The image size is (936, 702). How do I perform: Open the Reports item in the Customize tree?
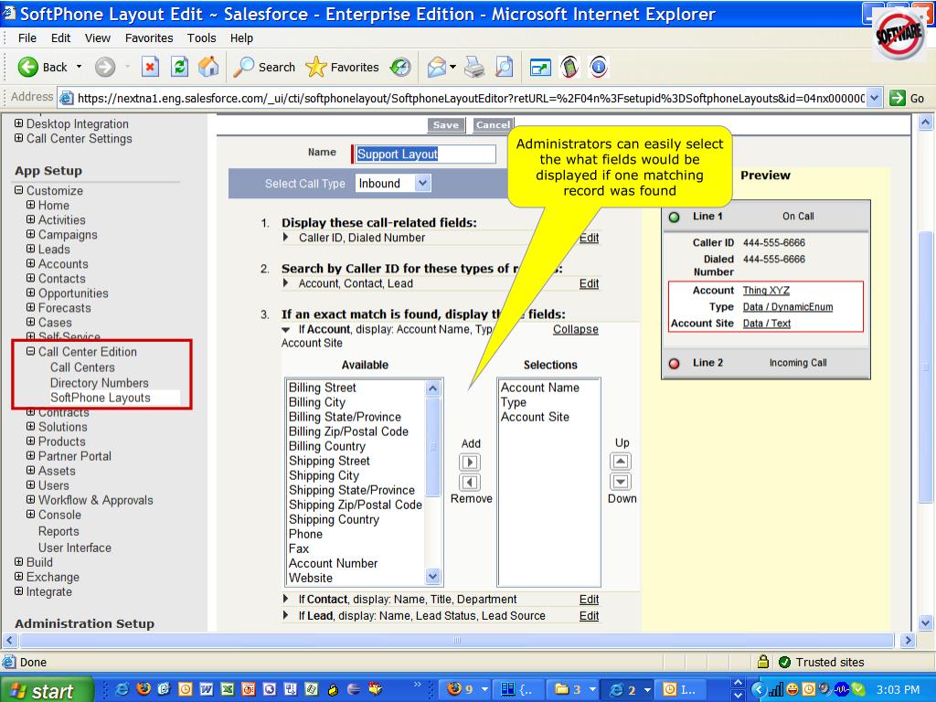click(x=58, y=531)
